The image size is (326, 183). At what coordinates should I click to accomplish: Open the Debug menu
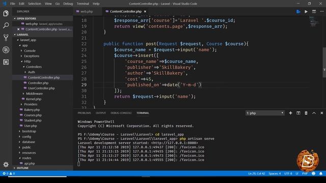pos(68,4)
